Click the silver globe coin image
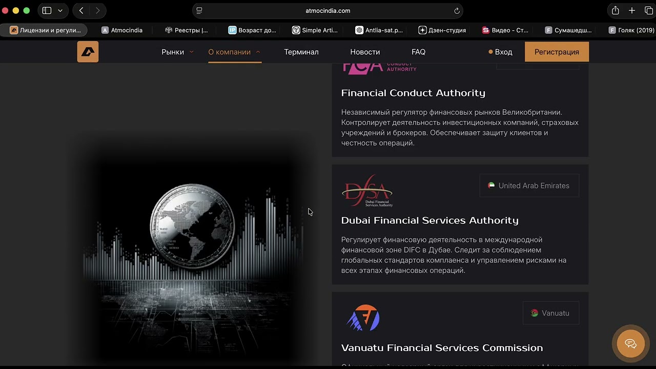Image resolution: width=656 pixels, height=369 pixels. (x=192, y=226)
